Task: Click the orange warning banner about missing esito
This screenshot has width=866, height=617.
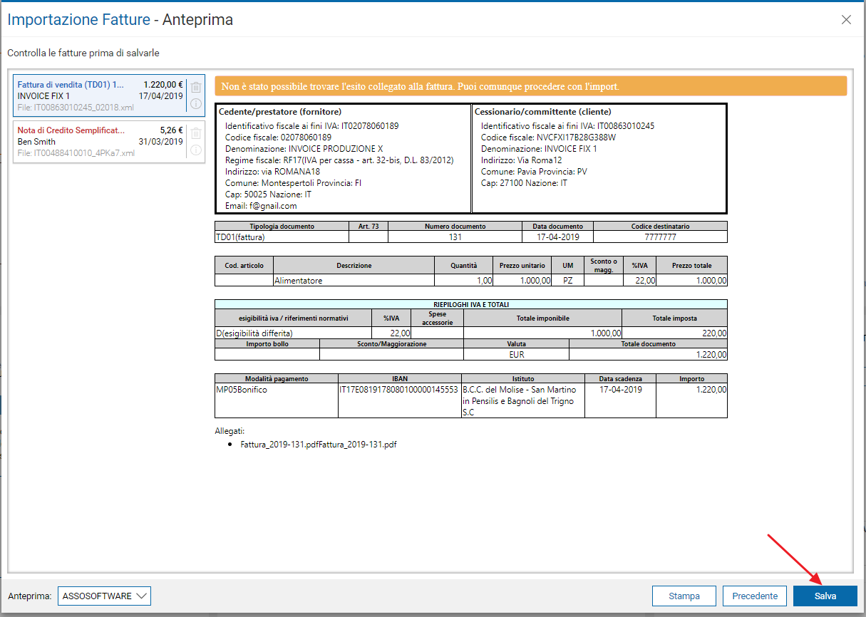Action: [x=530, y=86]
